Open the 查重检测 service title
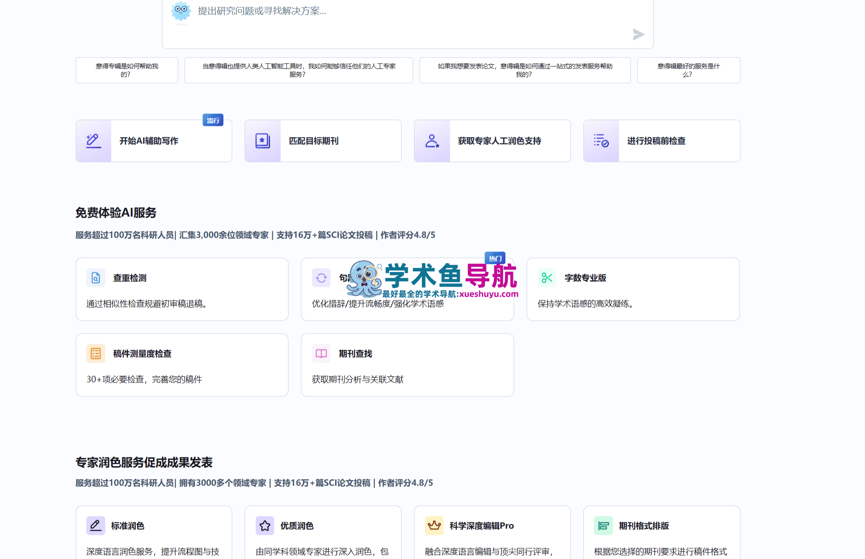The width and height of the screenshot is (865, 559). 130,278
